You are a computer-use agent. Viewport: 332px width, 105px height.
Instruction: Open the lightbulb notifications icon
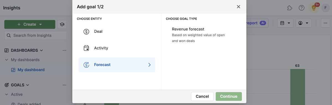pyautogui.click(x=314, y=8)
